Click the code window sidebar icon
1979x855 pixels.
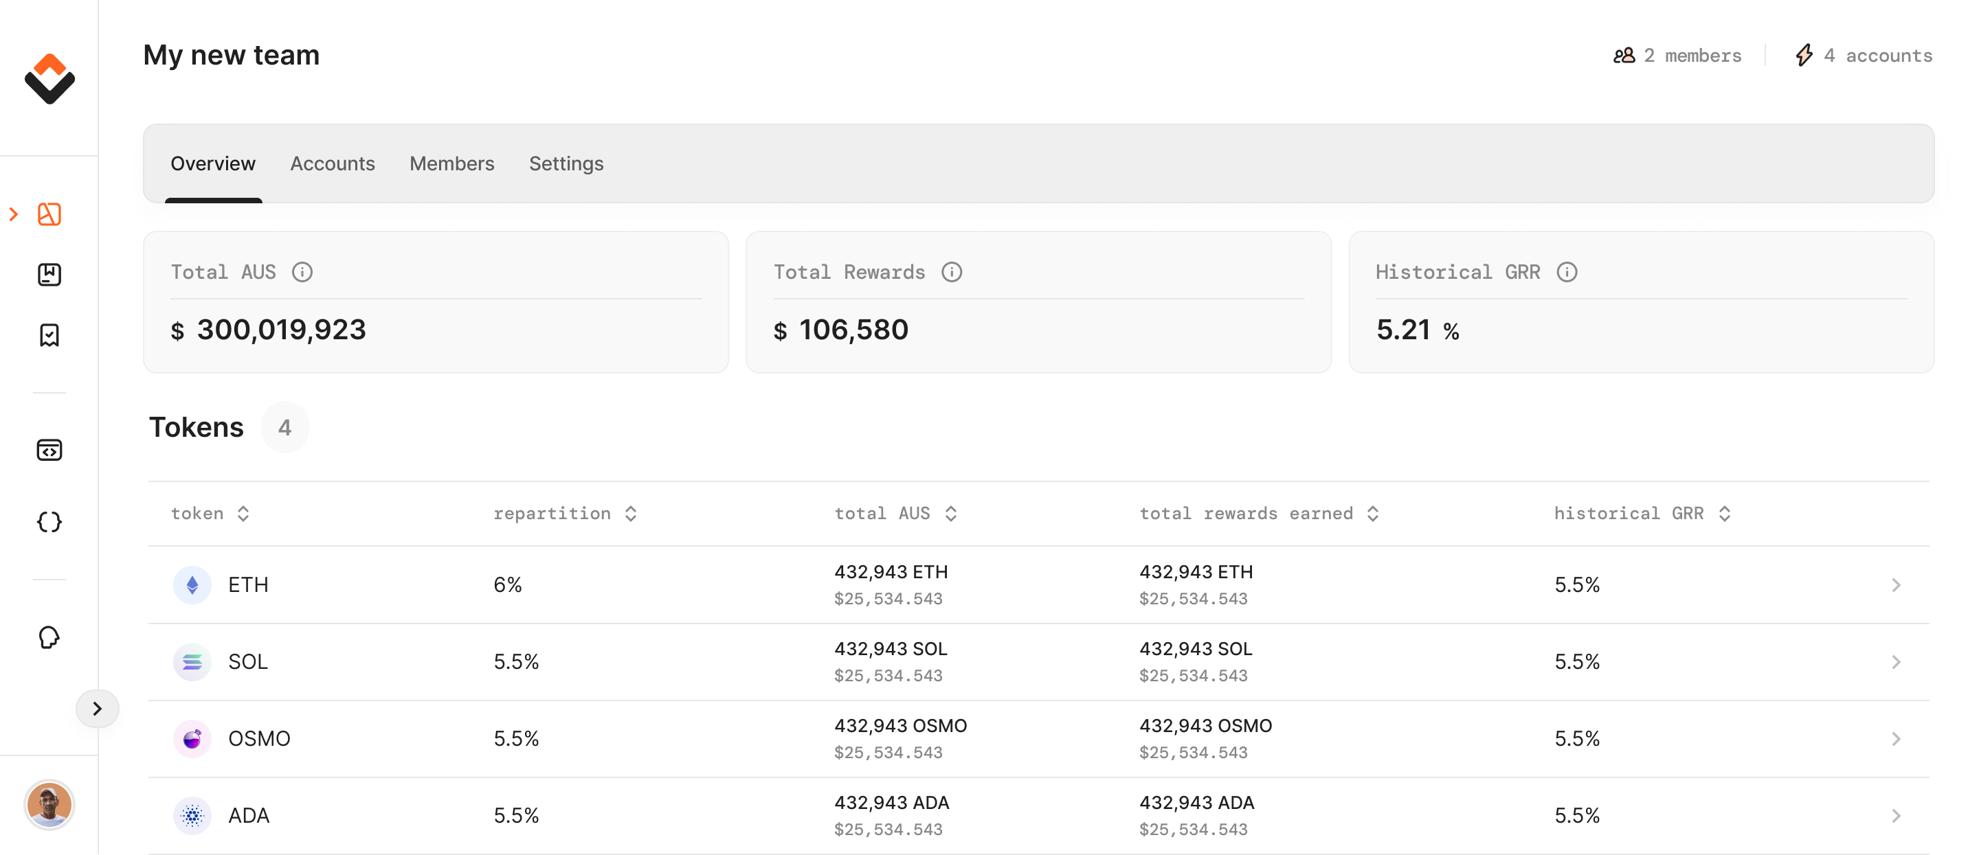click(49, 450)
